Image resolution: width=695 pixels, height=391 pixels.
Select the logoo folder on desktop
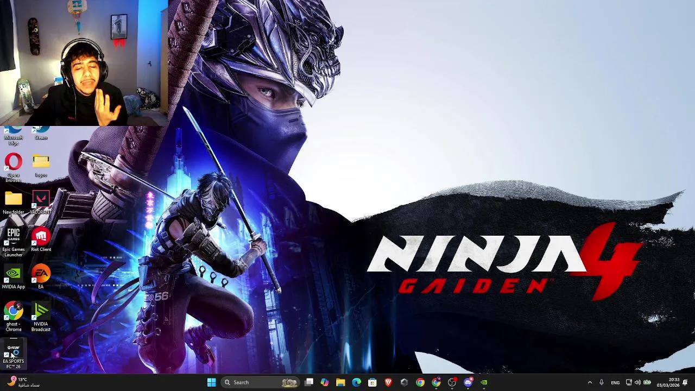41,166
